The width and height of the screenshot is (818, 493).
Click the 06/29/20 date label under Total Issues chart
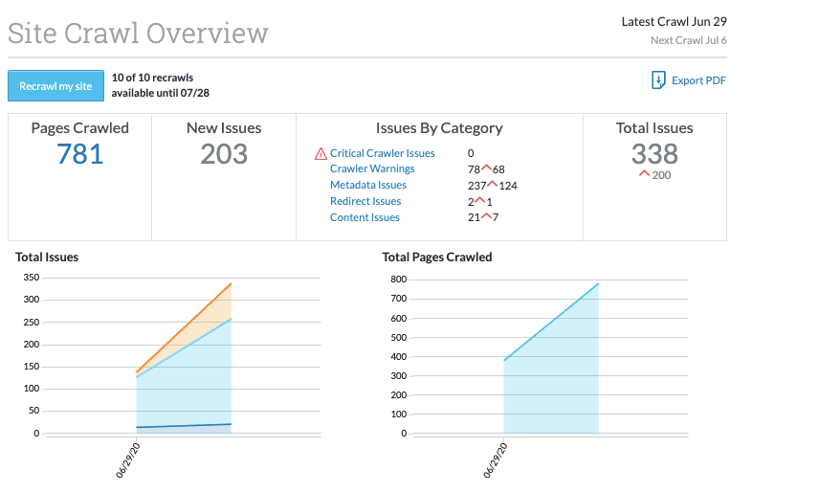127,460
